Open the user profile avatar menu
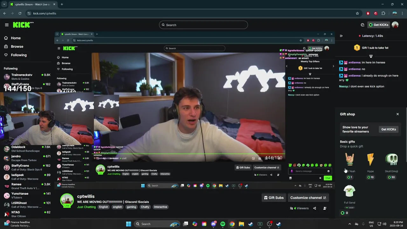The height and width of the screenshot is (229, 407). 395,25
